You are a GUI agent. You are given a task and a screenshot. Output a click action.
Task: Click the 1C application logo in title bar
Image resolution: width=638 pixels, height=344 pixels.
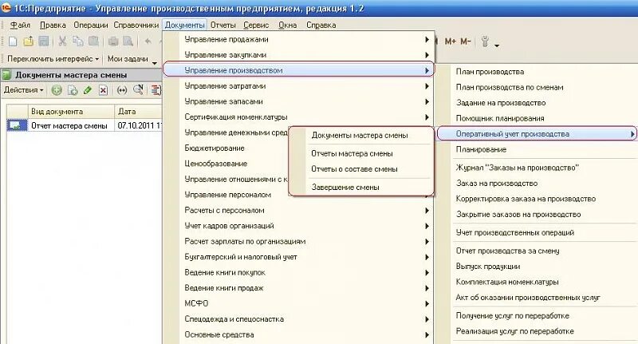pyautogui.click(x=6, y=8)
